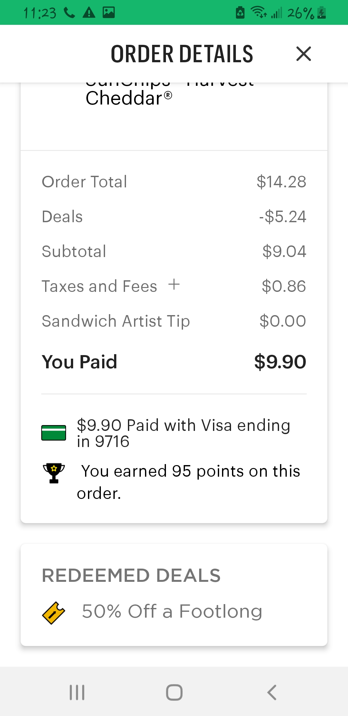Viewport: 348px width, 716px height.
Task: Tap the image notification status icon
Action: coord(109,13)
